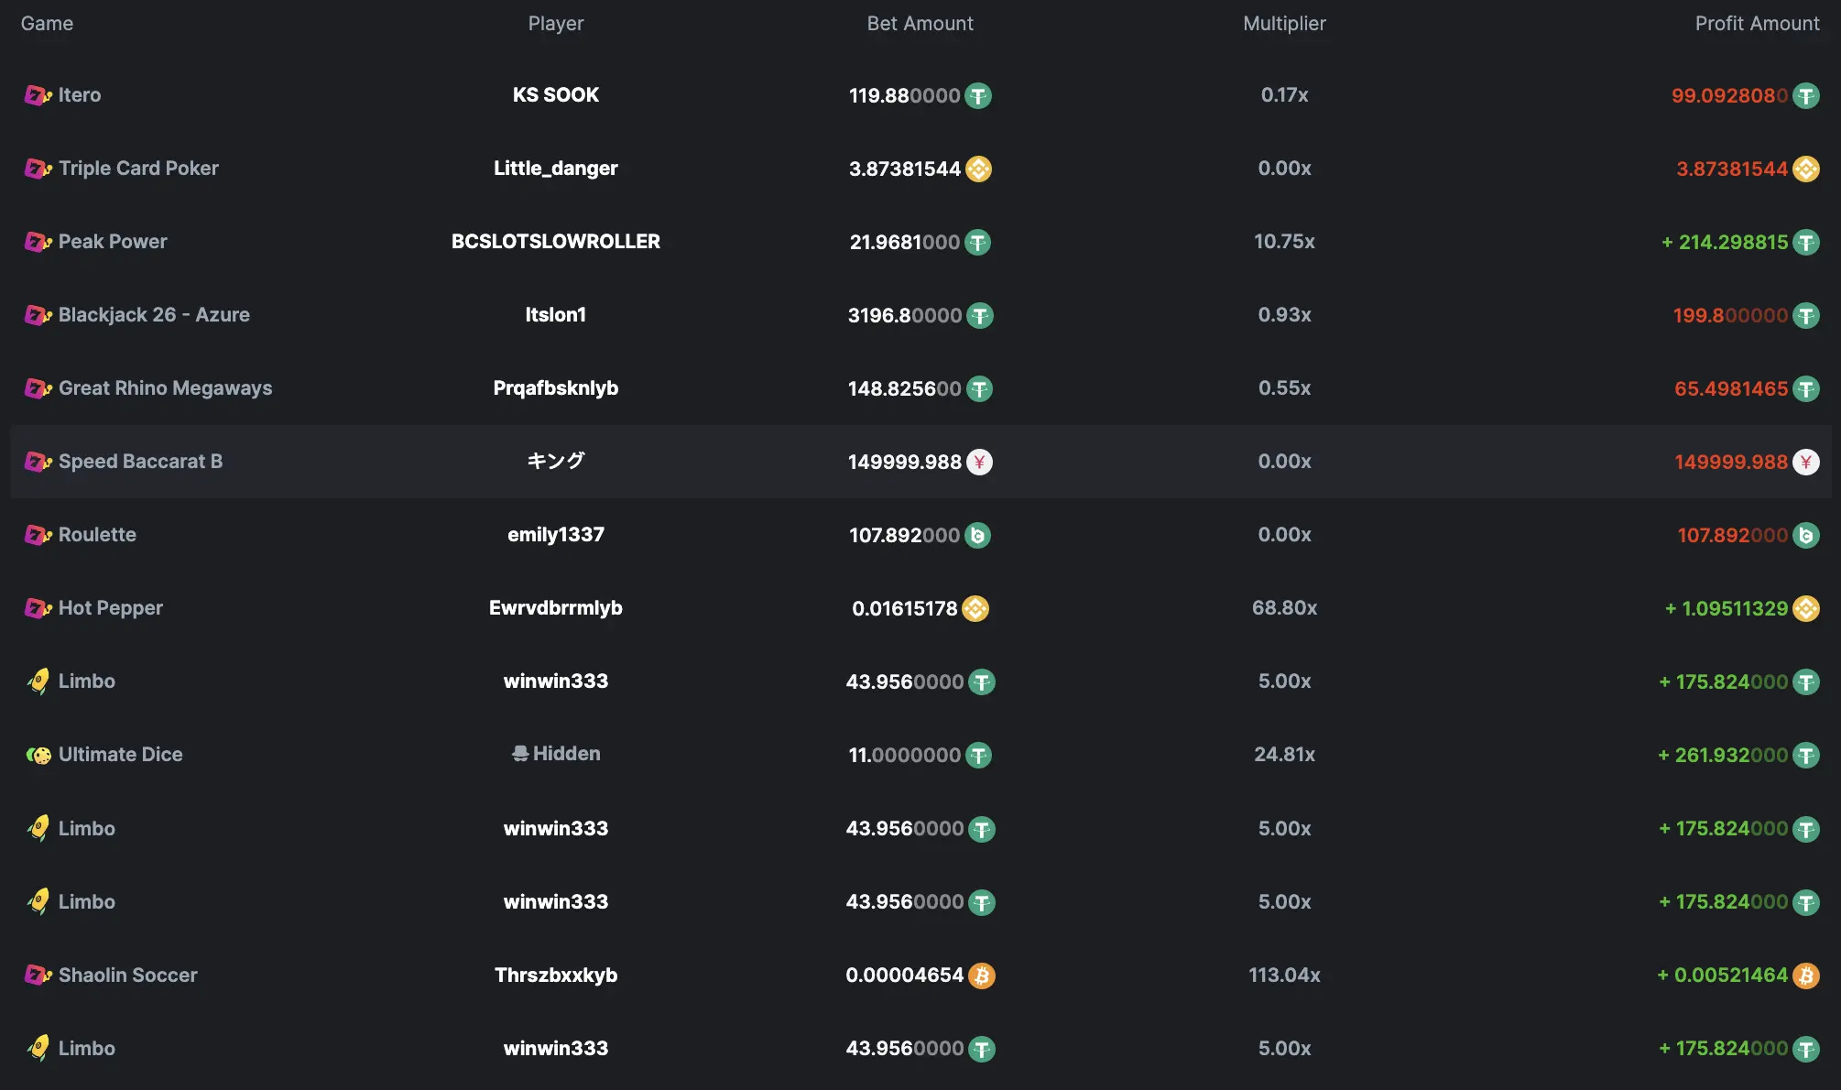Select the Multiplier column header

(1284, 24)
